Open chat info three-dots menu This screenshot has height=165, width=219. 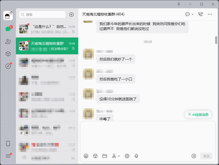coord(210,14)
